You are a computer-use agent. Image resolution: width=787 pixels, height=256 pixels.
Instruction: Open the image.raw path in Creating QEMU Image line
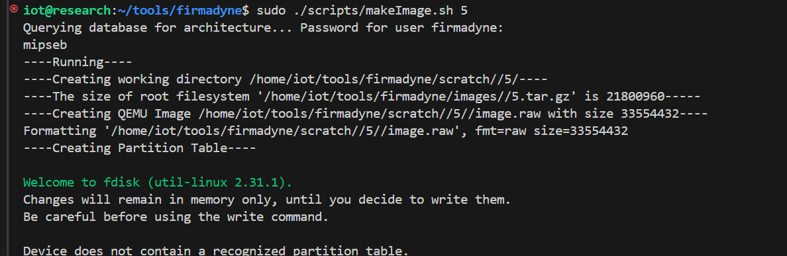pyautogui.click(x=370, y=114)
